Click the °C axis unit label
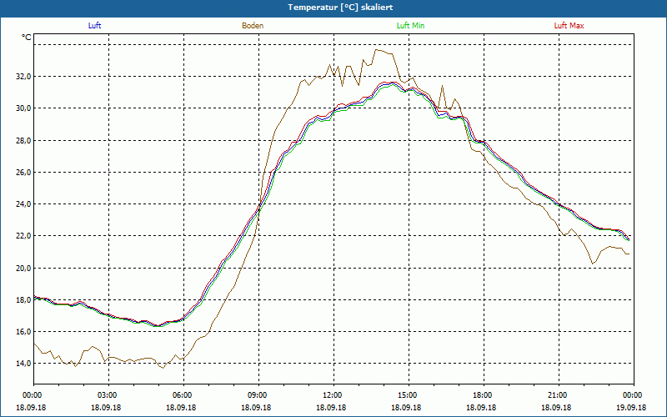 click(x=26, y=38)
